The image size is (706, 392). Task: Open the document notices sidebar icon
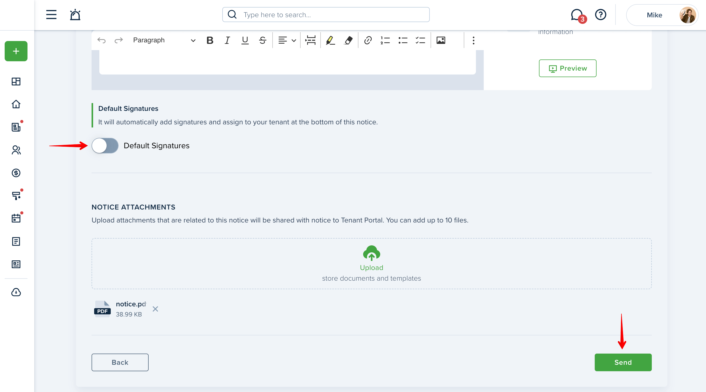(x=16, y=241)
